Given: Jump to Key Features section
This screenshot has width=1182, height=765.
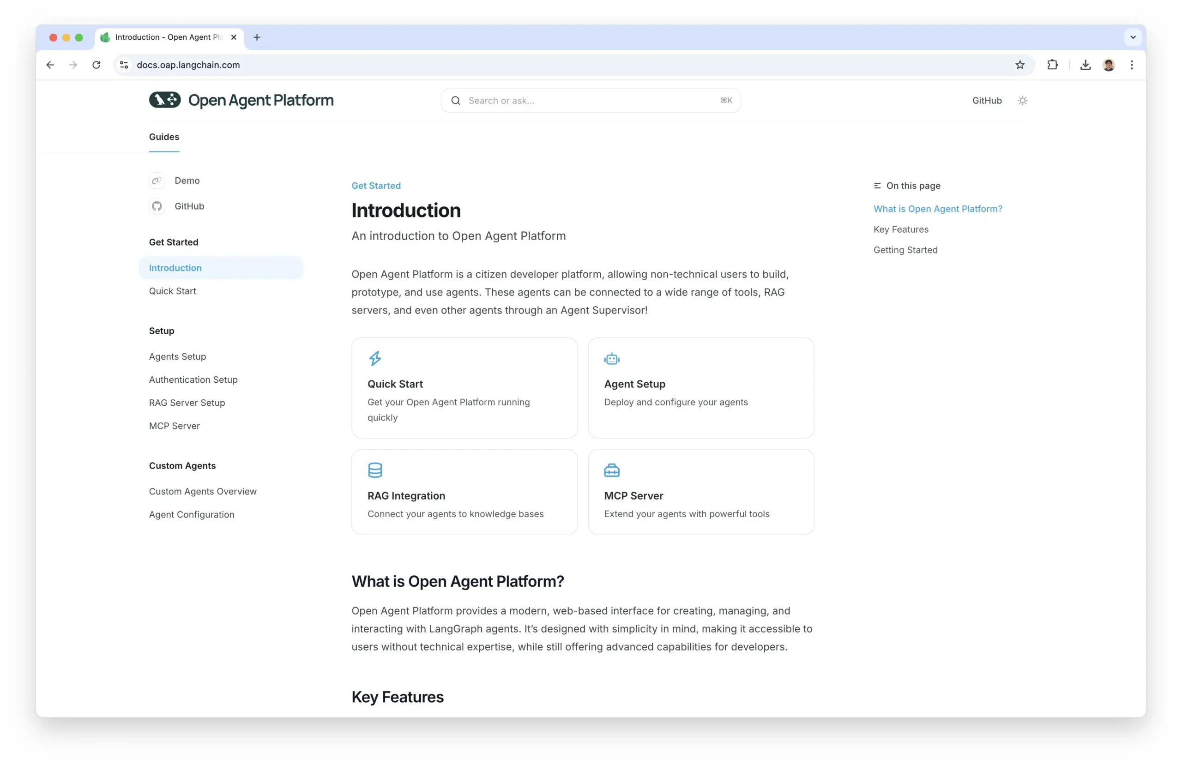Looking at the screenshot, I should (900, 229).
